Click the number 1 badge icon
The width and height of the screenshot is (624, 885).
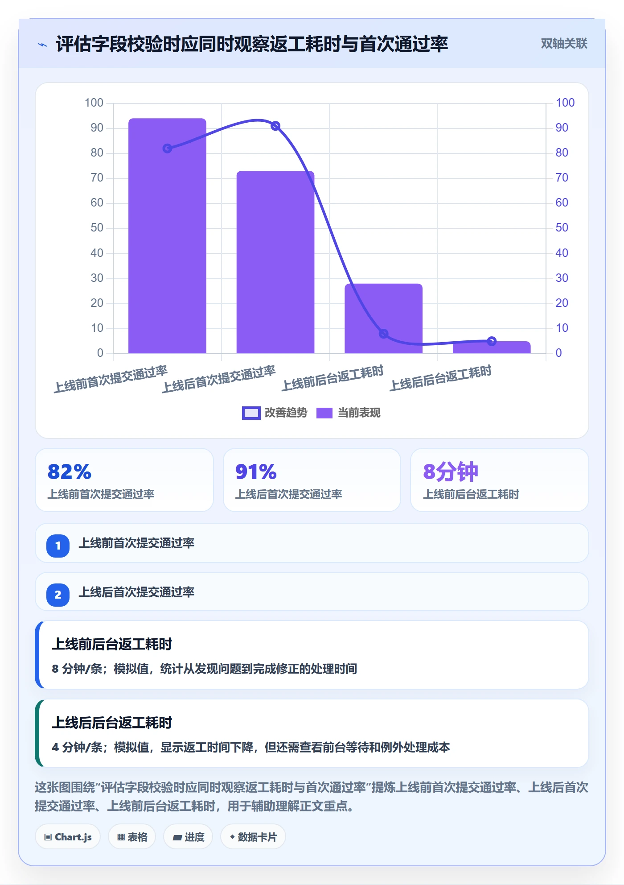point(58,546)
